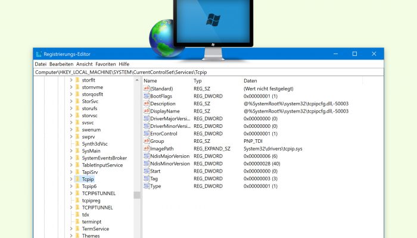This screenshot has width=417, height=238.
Task: Expand the Tcpip6 tree node
Action: pyautogui.click(x=71, y=186)
